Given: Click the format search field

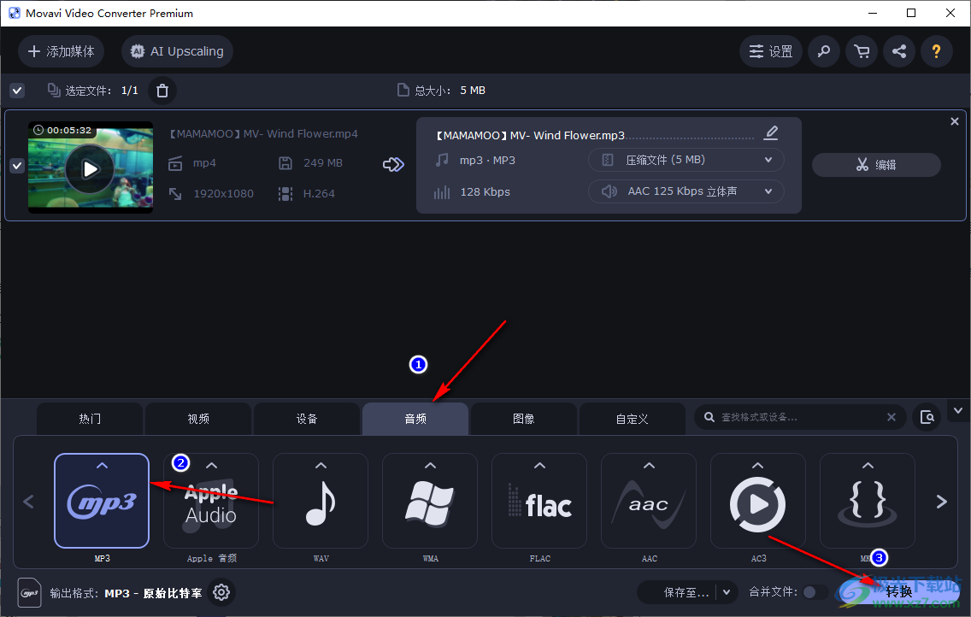Looking at the screenshot, I should [800, 417].
